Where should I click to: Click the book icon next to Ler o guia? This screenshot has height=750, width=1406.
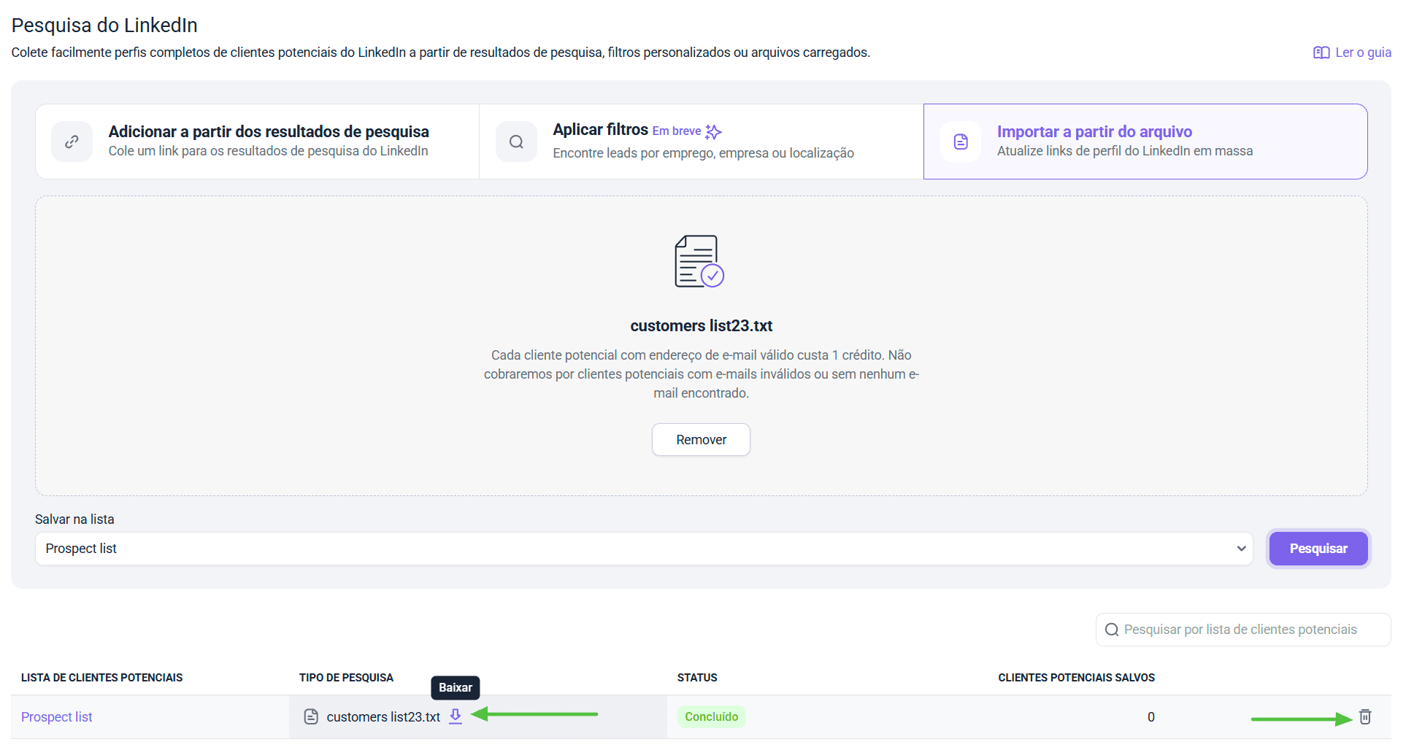(x=1321, y=53)
